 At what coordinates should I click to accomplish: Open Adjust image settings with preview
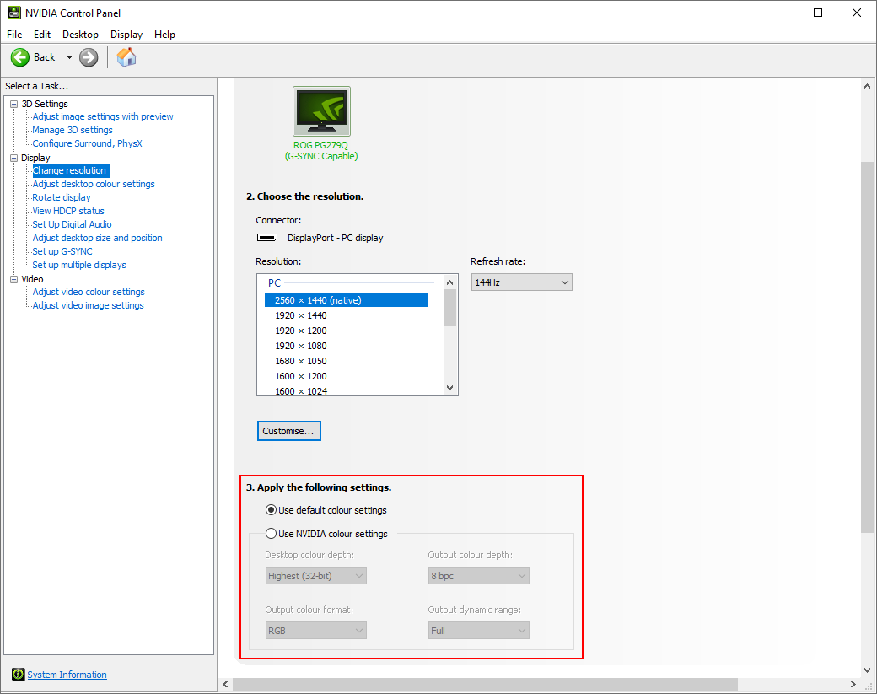[x=103, y=116]
